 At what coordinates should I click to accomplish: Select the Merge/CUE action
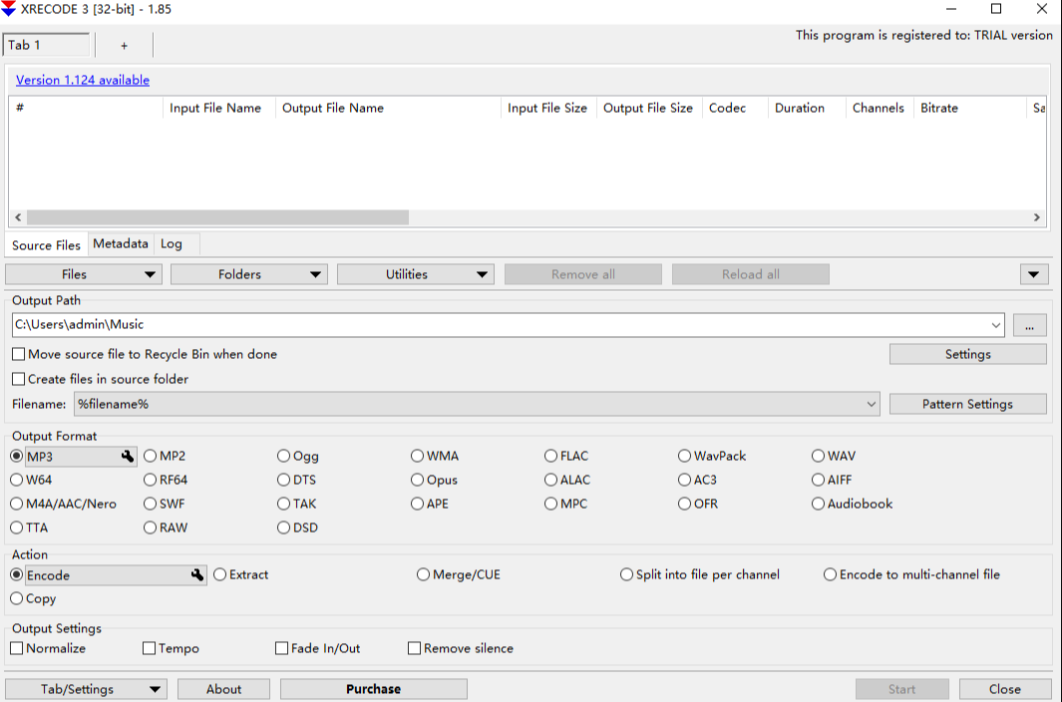pyautogui.click(x=459, y=574)
